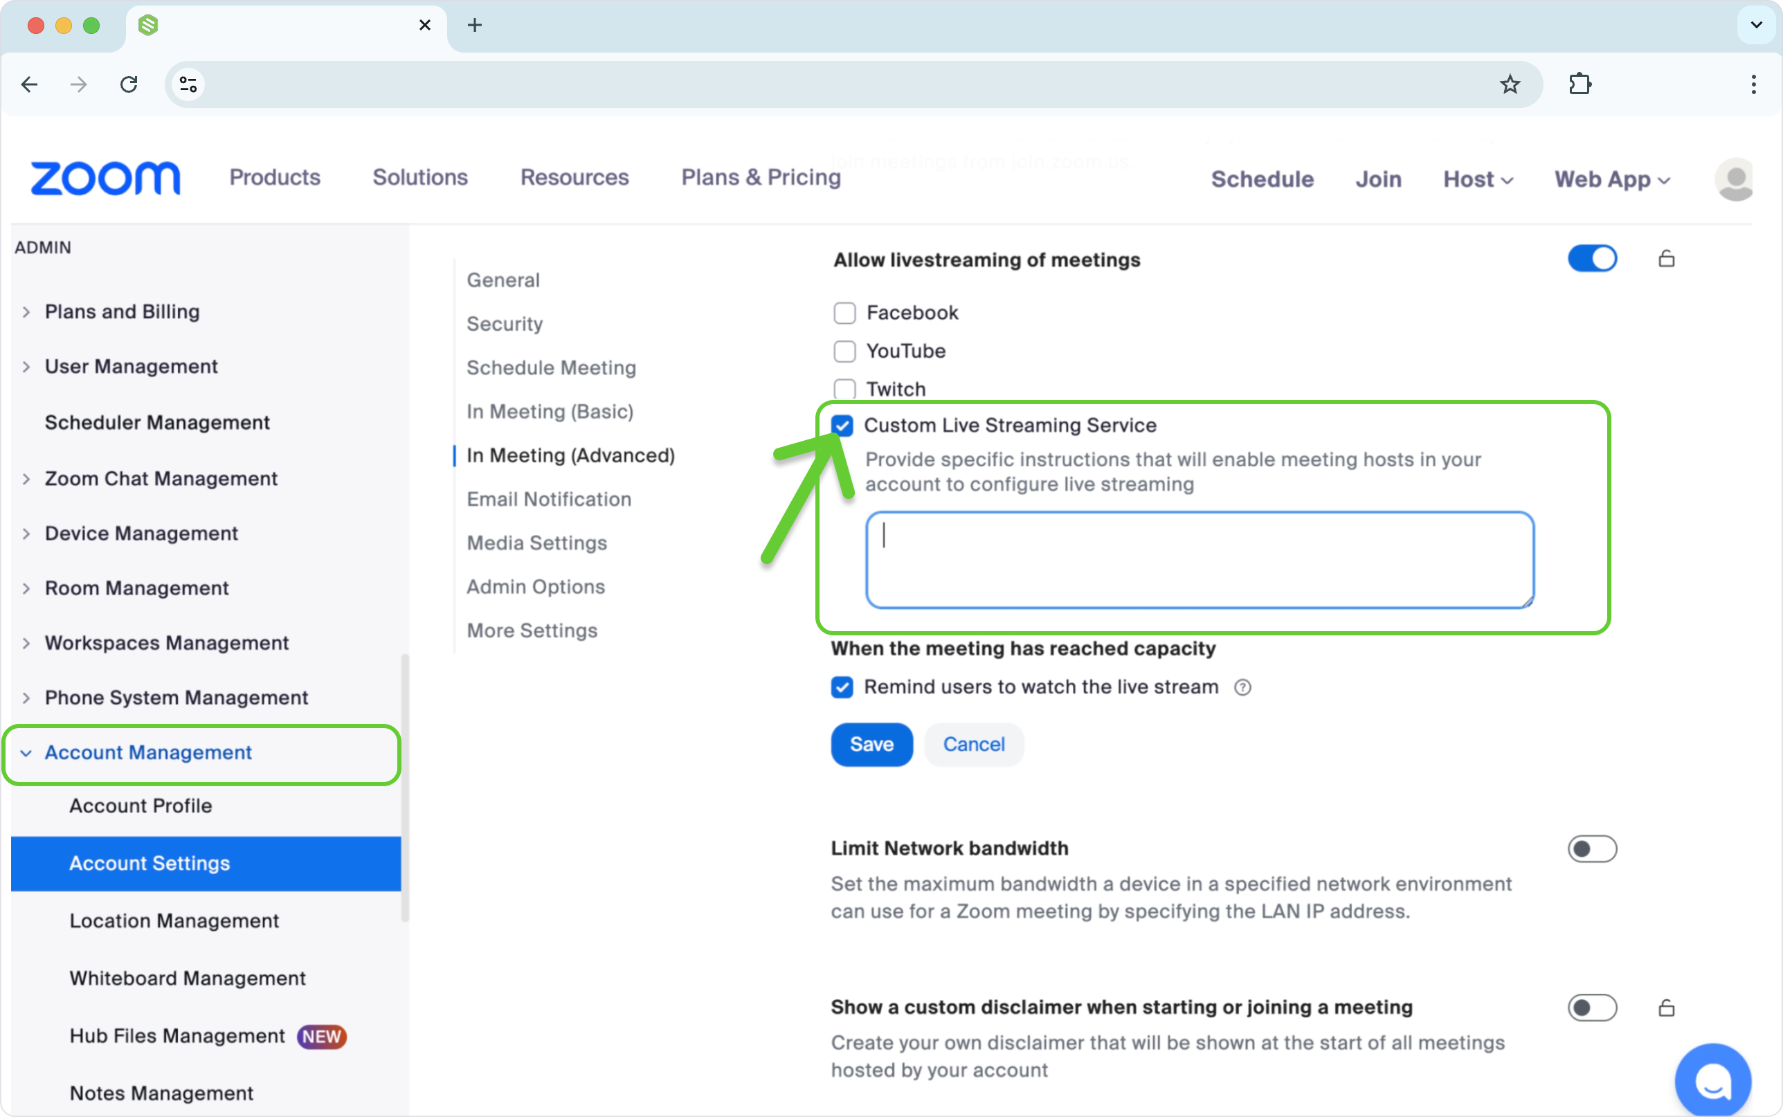
Task: Click the sidebar scrollbar
Action: 405,788
